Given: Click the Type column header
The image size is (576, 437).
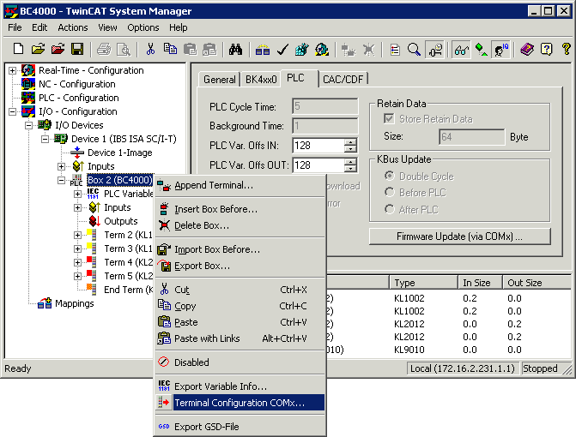Looking at the screenshot, I should (x=423, y=283).
